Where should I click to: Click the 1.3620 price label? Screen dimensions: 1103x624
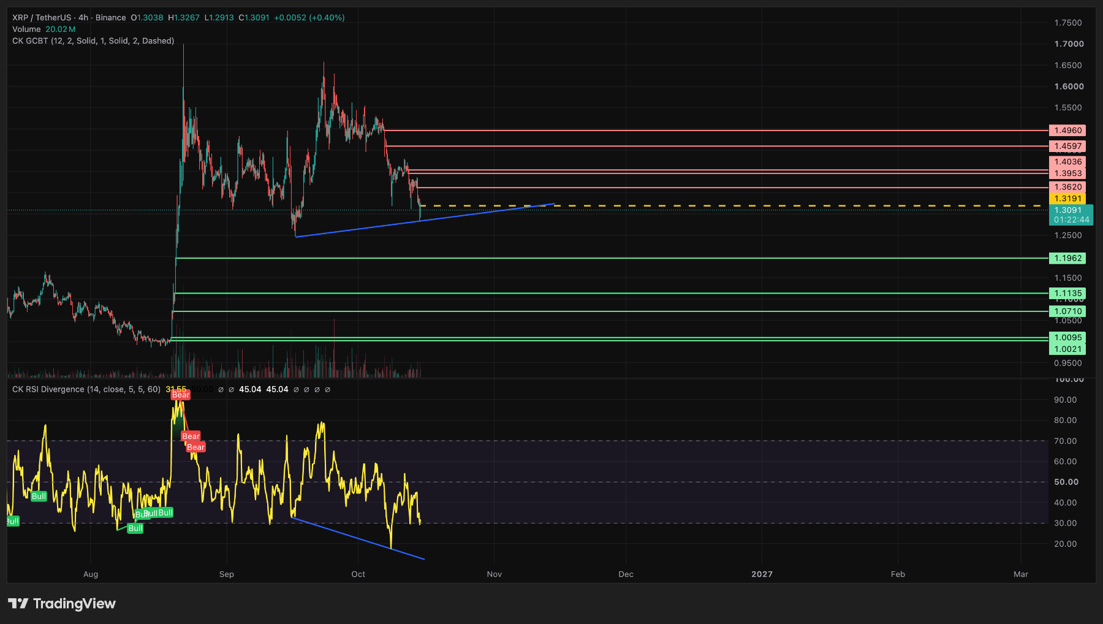[1067, 187]
